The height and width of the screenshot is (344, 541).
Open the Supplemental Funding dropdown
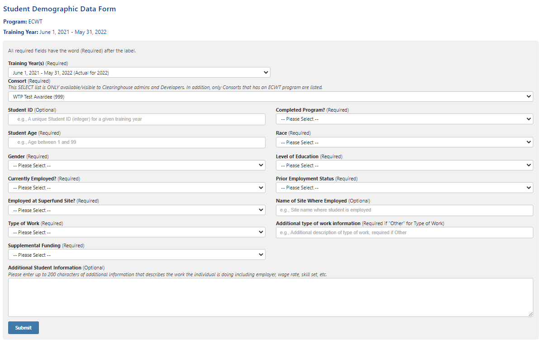[137, 255]
